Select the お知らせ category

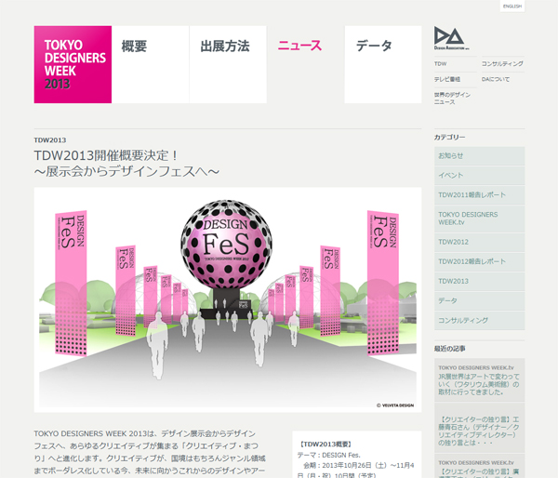tap(479, 156)
